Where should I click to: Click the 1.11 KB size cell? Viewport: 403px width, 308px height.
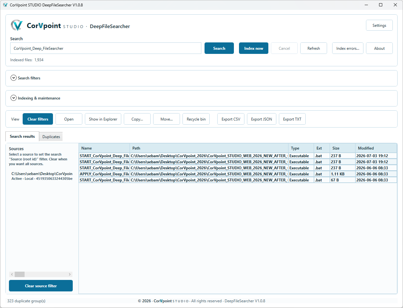pos(342,174)
